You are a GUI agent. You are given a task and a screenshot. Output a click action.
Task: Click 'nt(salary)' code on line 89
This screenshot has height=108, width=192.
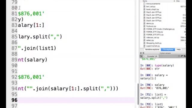[33, 60]
